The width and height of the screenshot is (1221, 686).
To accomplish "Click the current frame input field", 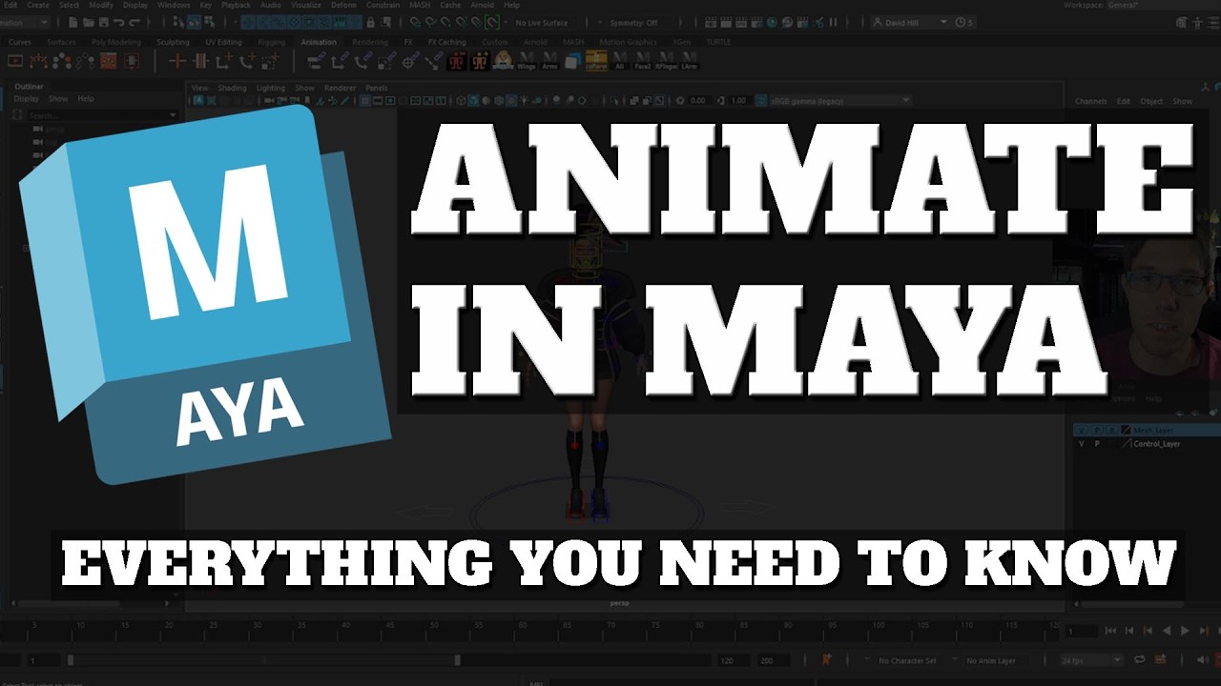I will point(1083,631).
